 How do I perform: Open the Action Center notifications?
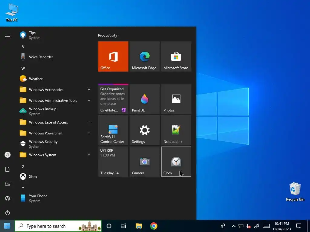click(x=299, y=226)
